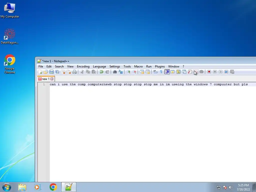Click the Zoom In toolbar icon
Viewport: 256px width, 192px height.
tap(128, 72)
